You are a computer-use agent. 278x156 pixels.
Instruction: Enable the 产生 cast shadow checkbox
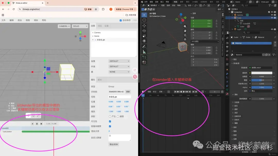[x=110, y=116]
